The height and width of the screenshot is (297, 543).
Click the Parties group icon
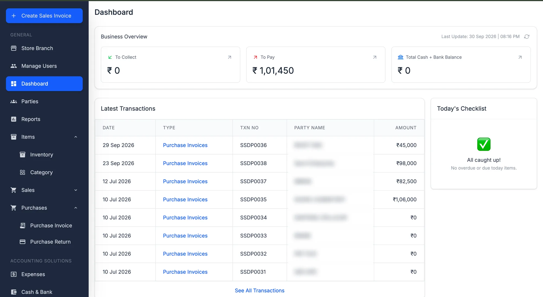pyautogui.click(x=14, y=101)
